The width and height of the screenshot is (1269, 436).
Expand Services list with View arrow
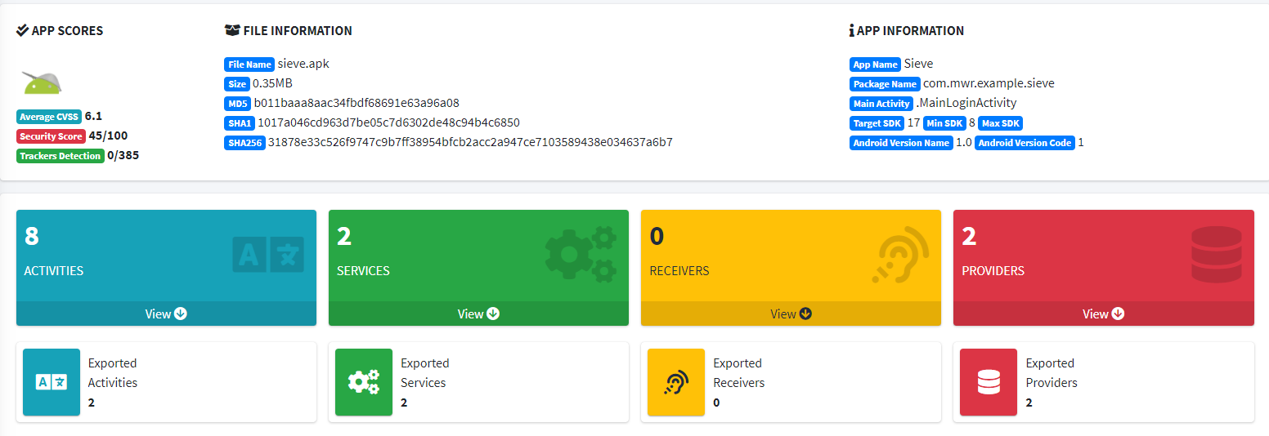pyautogui.click(x=478, y=314)
